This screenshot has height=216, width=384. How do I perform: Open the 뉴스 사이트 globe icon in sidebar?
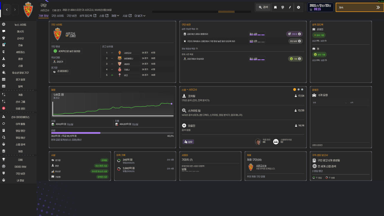coord(4,25)
